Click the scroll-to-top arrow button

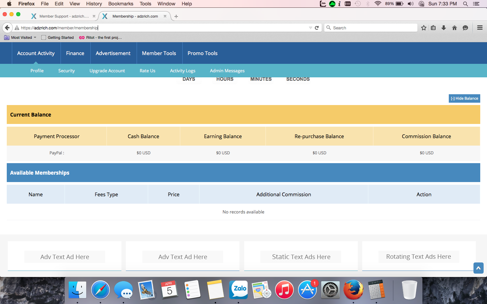pyautogui.click(x=479, y=268)
